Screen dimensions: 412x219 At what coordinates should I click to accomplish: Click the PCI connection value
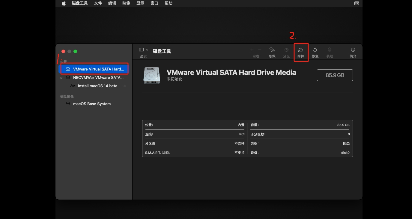coord(242,134)
